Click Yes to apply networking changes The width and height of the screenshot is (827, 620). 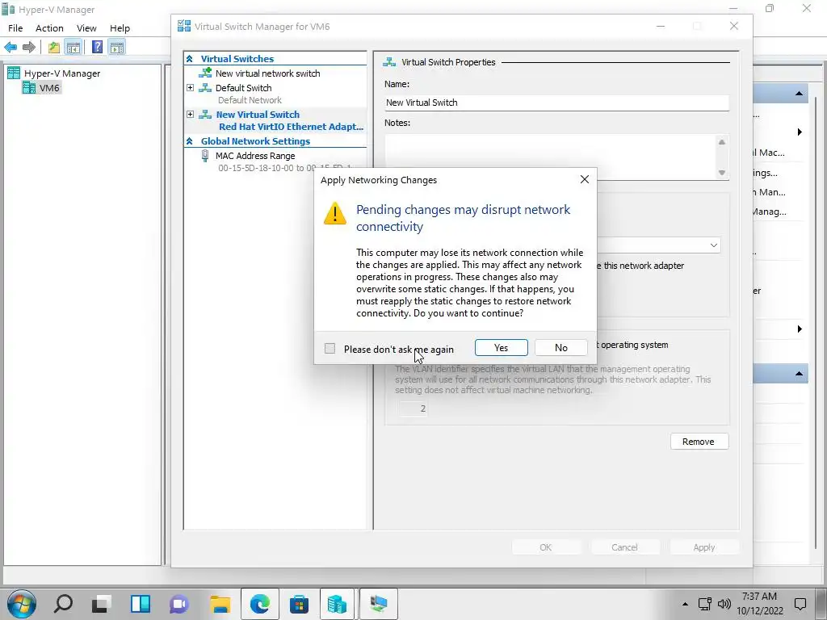[x=501, y=348]
